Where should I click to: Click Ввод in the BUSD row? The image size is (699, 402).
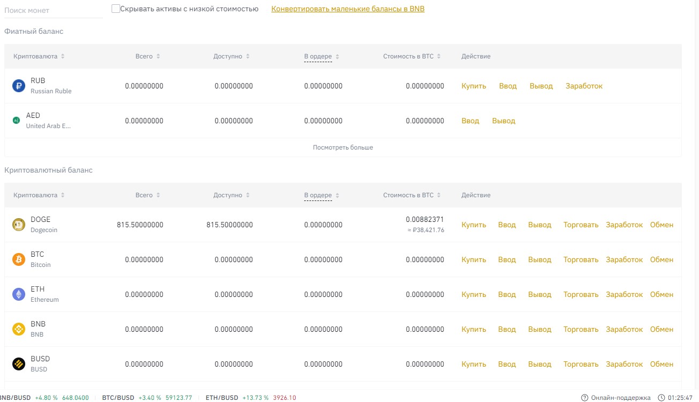tap(506, 364)
